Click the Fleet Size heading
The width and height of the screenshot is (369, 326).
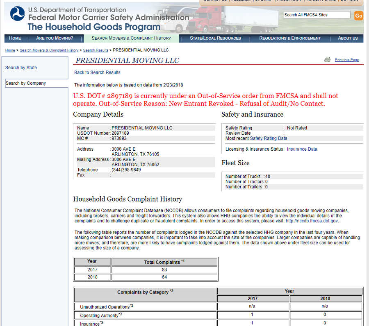[x=235, y=163]
